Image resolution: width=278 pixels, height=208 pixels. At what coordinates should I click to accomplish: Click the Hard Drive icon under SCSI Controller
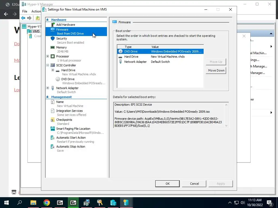58,71
